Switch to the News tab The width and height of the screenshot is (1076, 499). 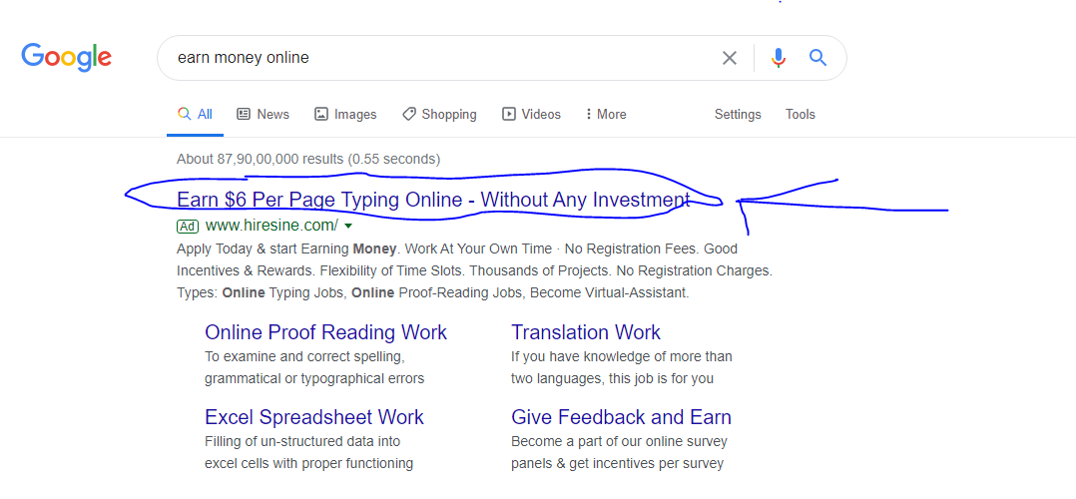263,115
